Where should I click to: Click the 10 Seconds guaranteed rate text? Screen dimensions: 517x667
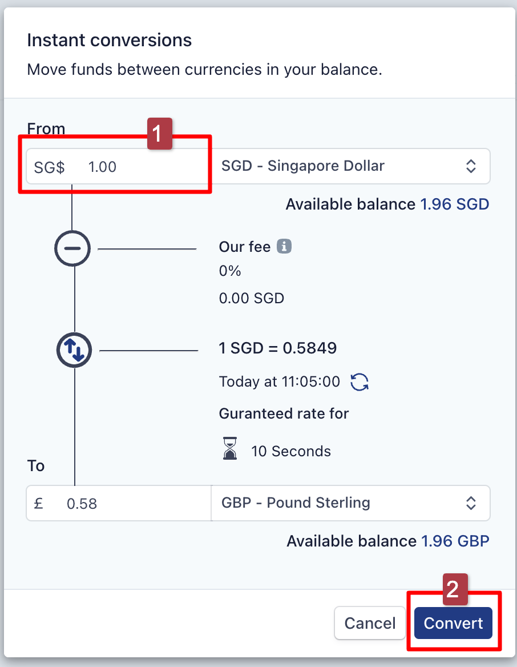pyautogui.click(x=290, y=451)
